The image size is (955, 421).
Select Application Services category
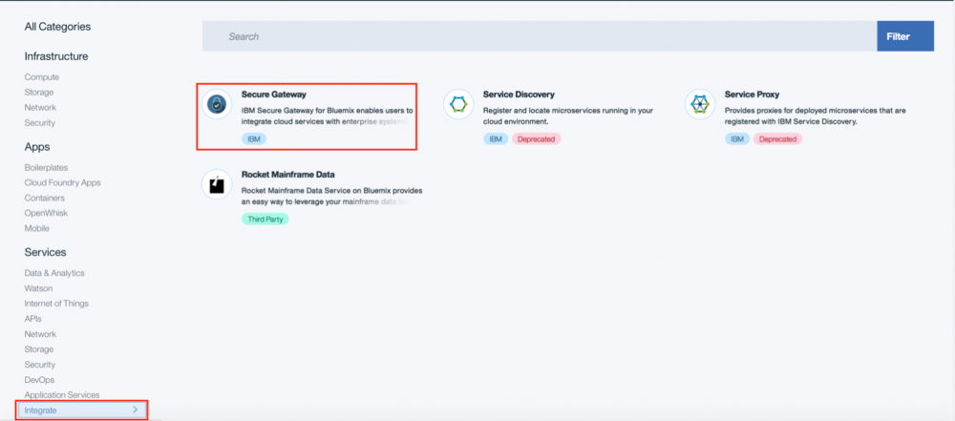[62, 395]
